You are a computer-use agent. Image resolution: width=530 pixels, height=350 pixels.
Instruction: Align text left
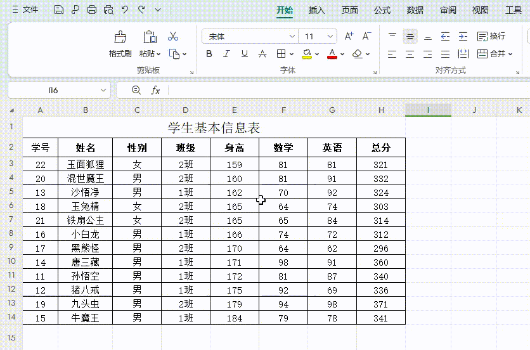pyautogui.click(x=392, y=54)
